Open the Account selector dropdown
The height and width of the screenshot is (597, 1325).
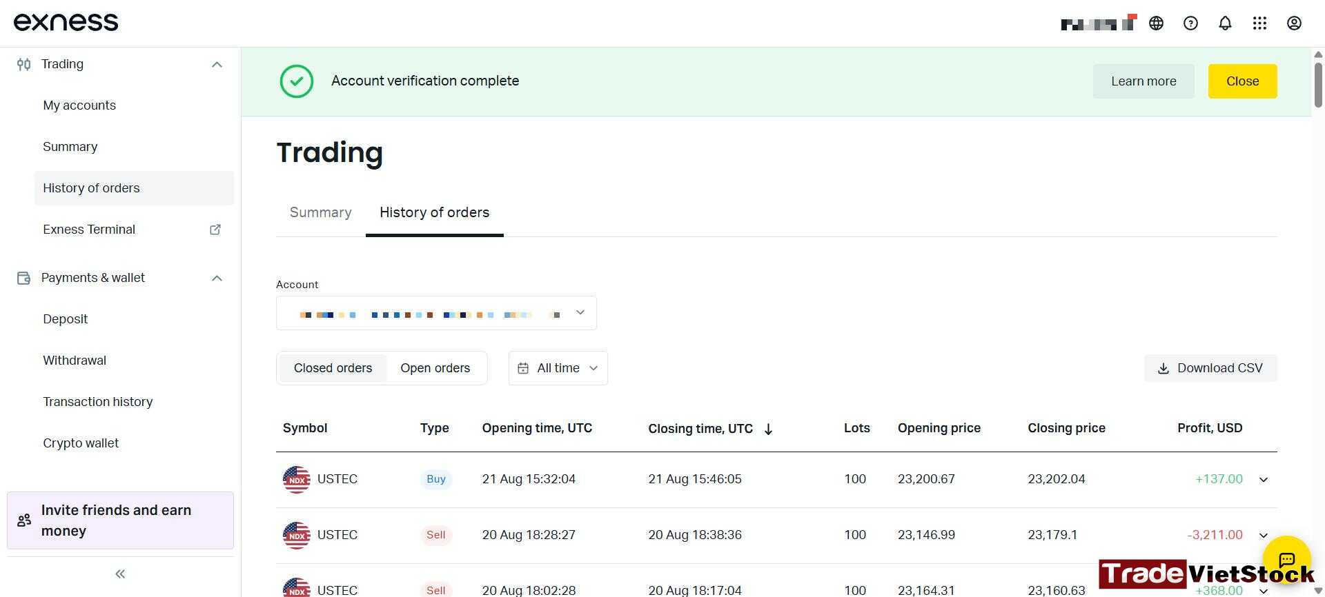point(436,313)
